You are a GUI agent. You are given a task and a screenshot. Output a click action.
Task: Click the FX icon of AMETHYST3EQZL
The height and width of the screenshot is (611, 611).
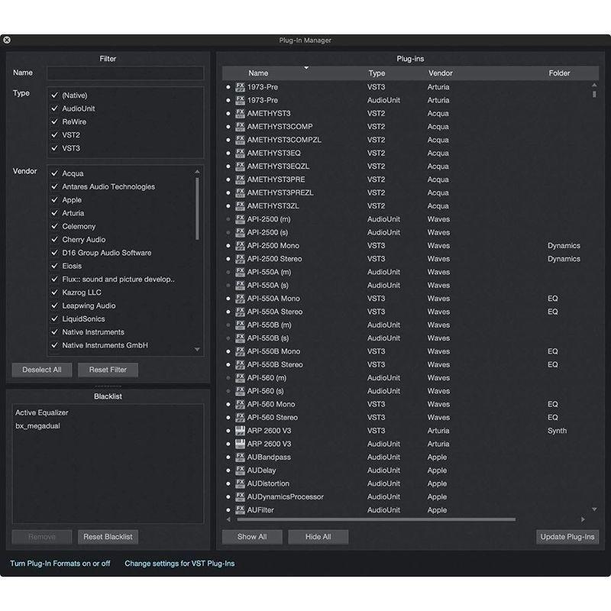[x=240, y=166]
